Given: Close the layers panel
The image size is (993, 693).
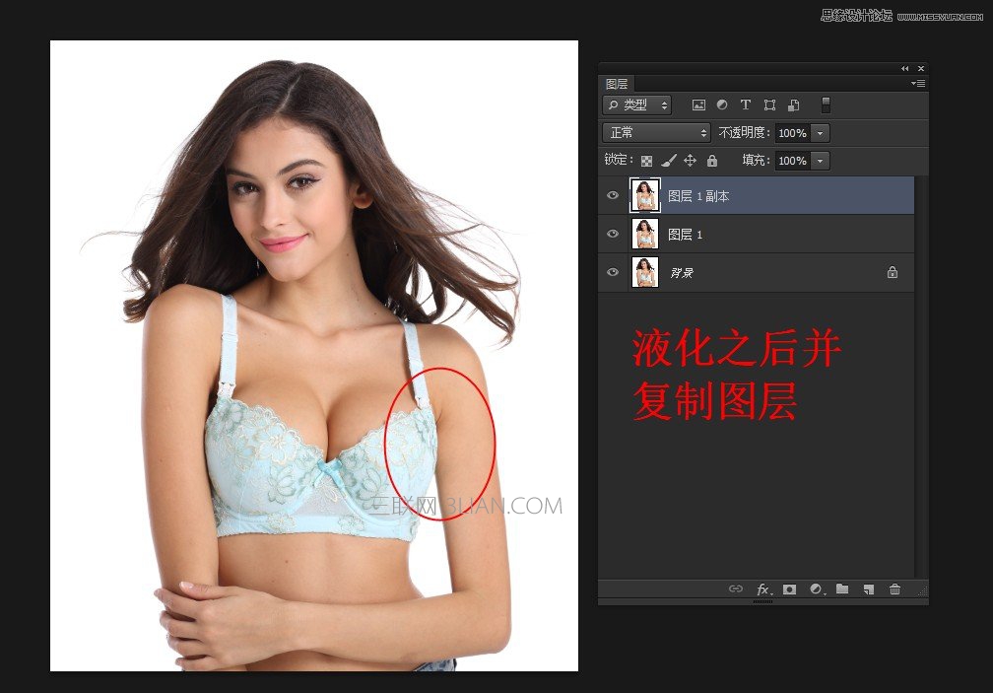Looking at the screenshot, I should 921,68.
